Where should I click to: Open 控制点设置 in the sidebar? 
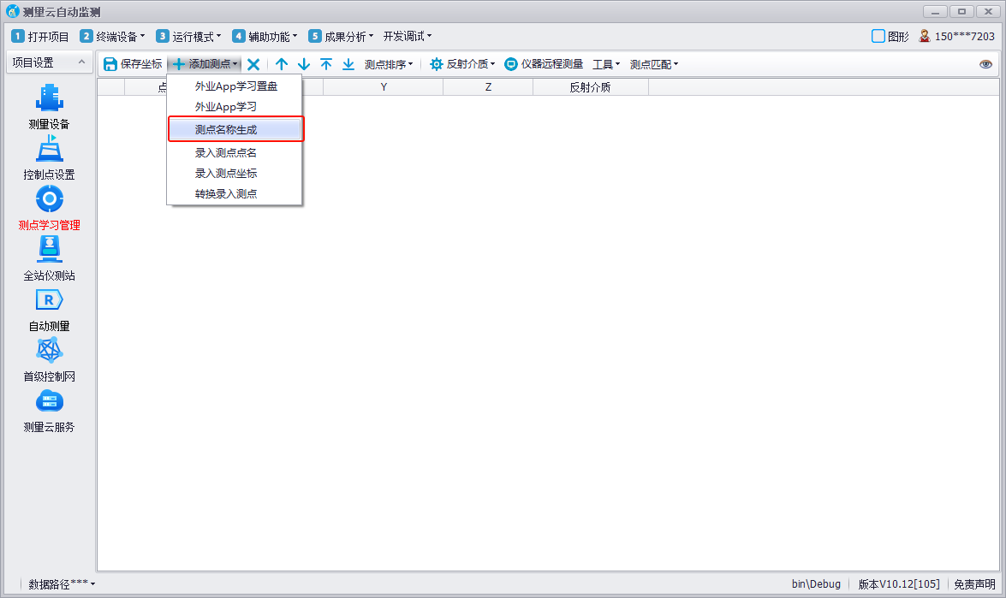(49, 150)
